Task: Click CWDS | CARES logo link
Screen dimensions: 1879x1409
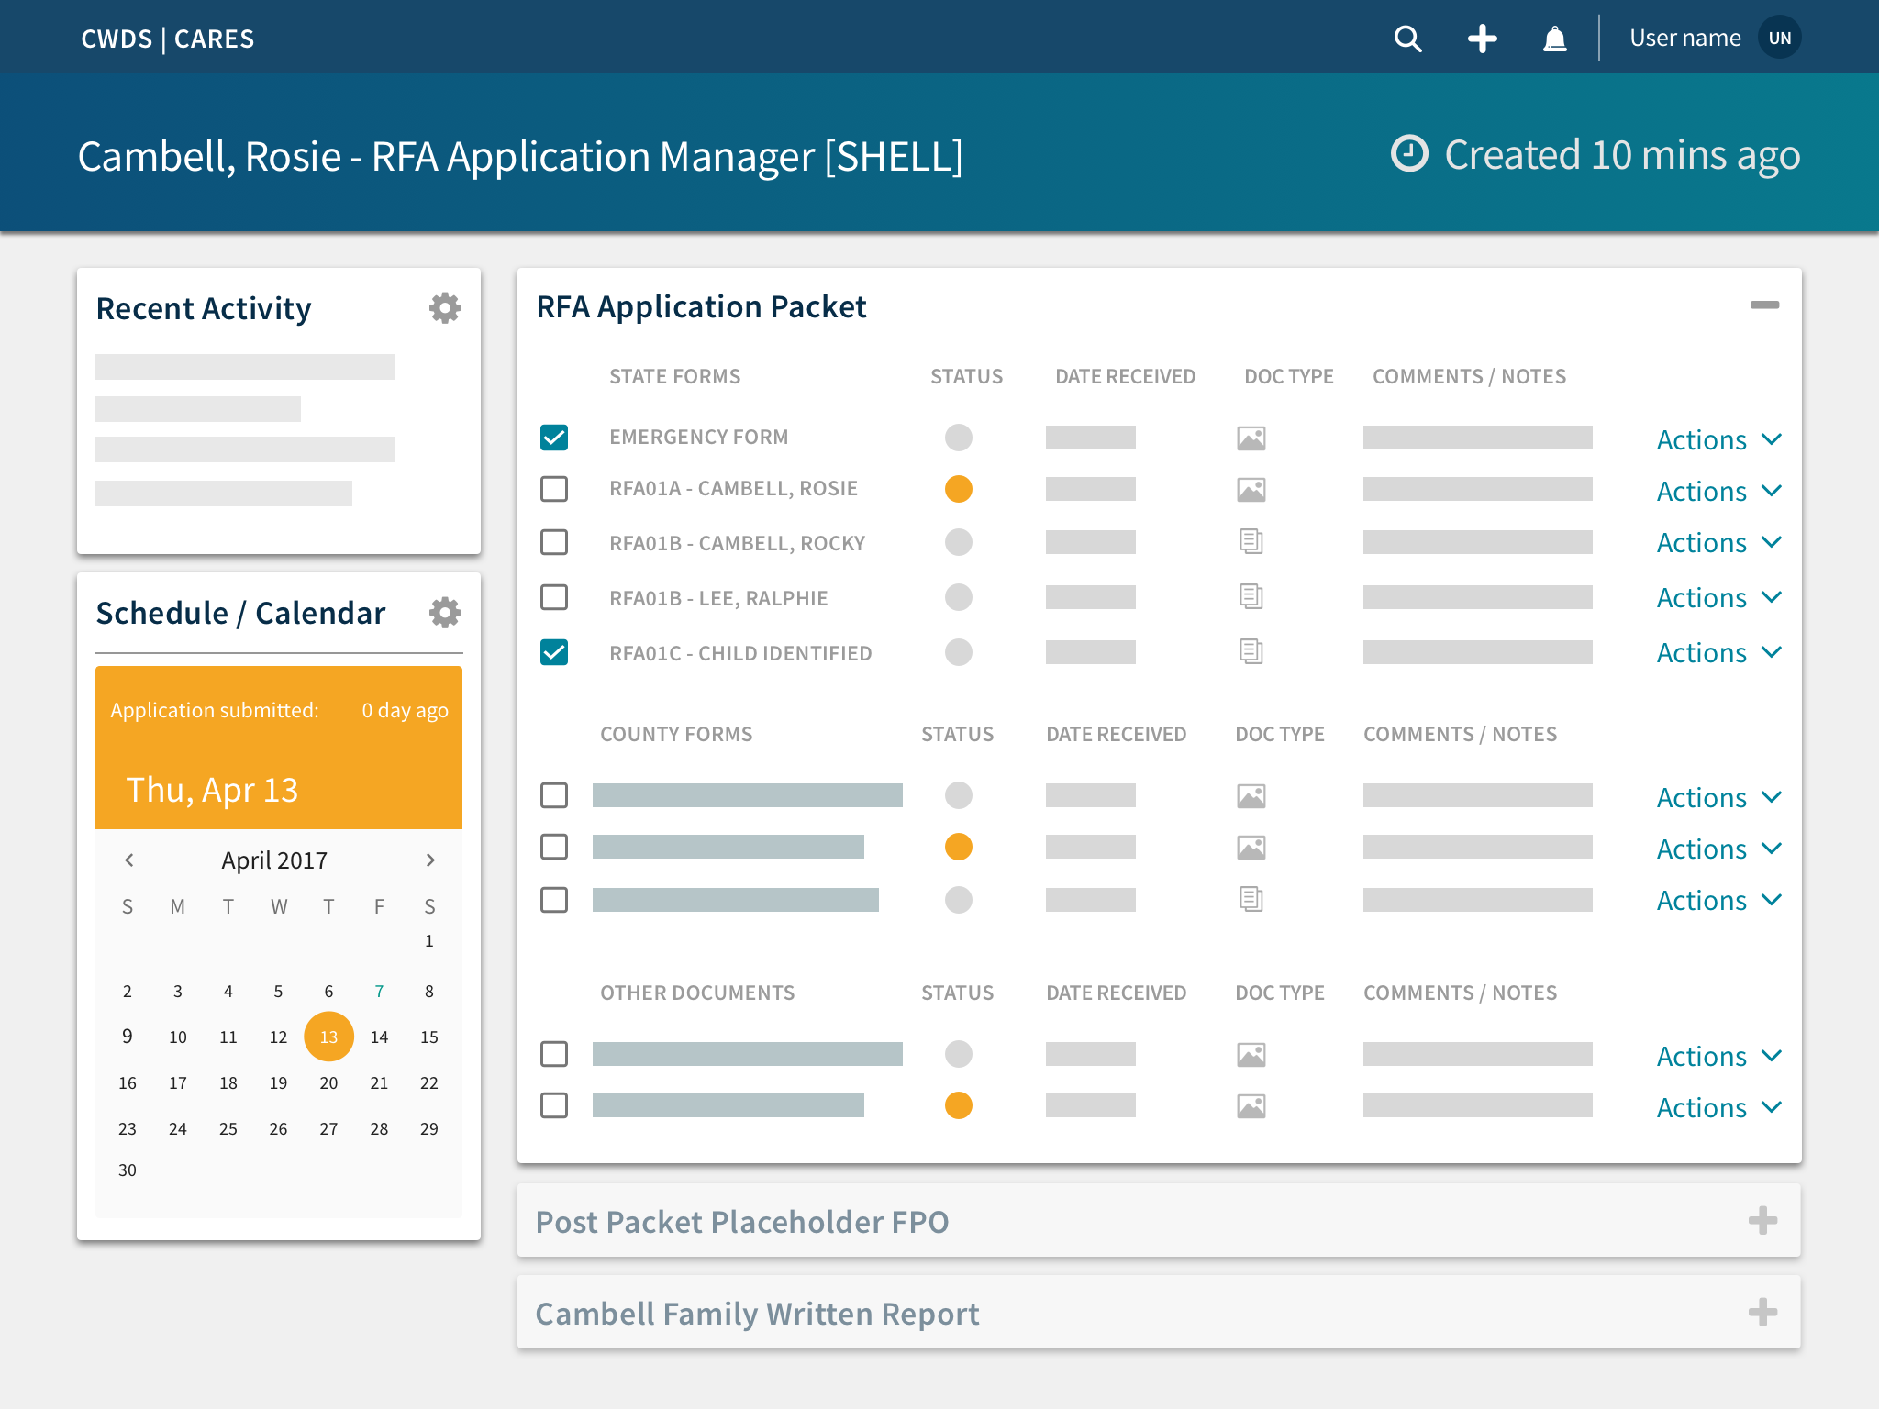Action: point(168,39)
